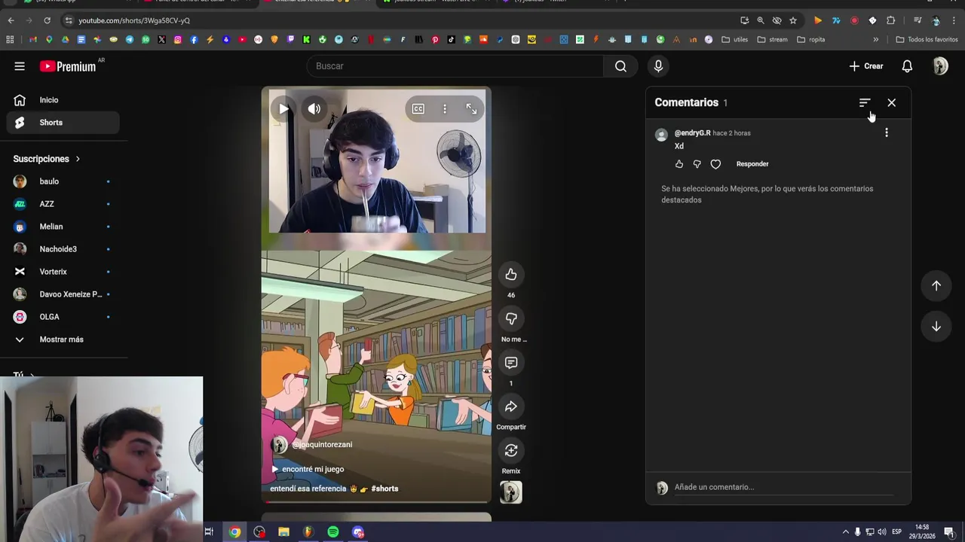Like the 'Xd' comment
The image size is (965, 542).
click(679, 164)
